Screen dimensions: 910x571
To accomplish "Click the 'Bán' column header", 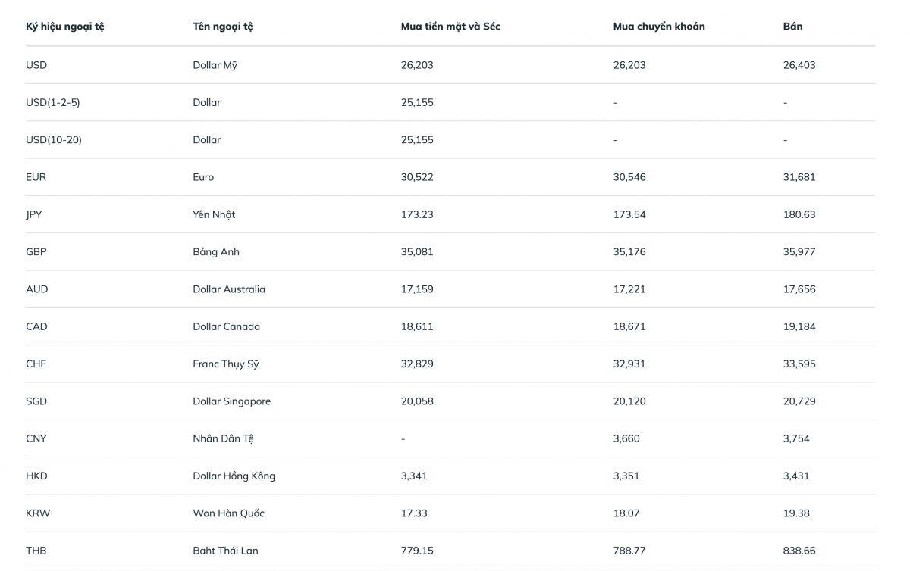I will pyautogui.click(x=792, y=27).
